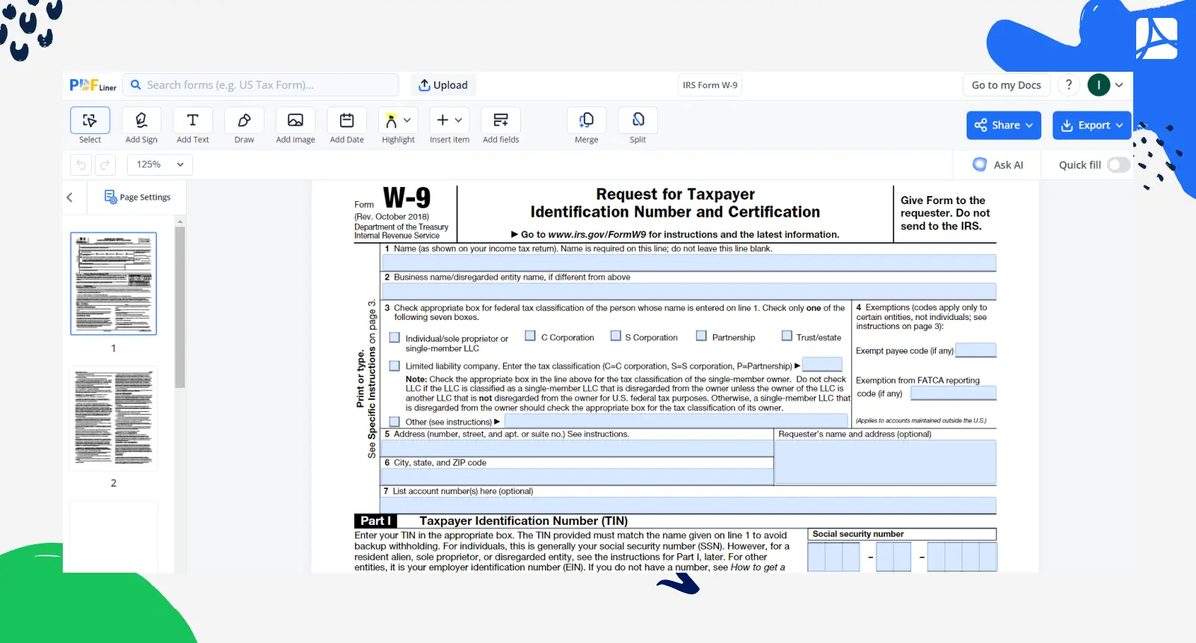Select the Highlight tool icon
This screenshot has height=643, width=1196.
[391, 120]
